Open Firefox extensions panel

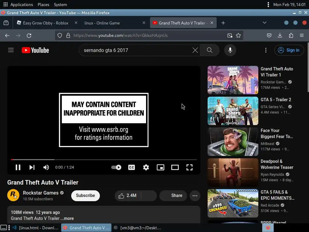[x=291, y=36]
